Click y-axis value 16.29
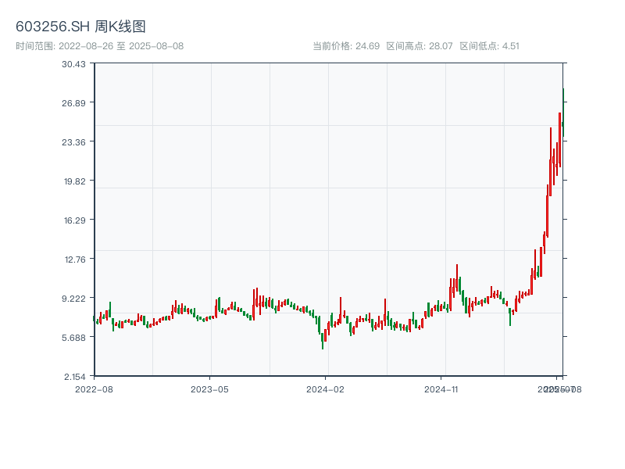Image resolution: width=625 pixels, height=469 pixels. point(74,220)
